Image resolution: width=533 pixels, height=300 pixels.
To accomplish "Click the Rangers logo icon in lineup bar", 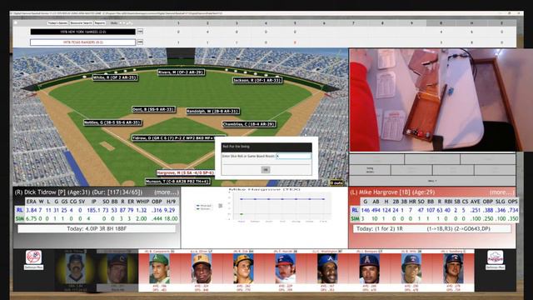I will tap(495, 257).
